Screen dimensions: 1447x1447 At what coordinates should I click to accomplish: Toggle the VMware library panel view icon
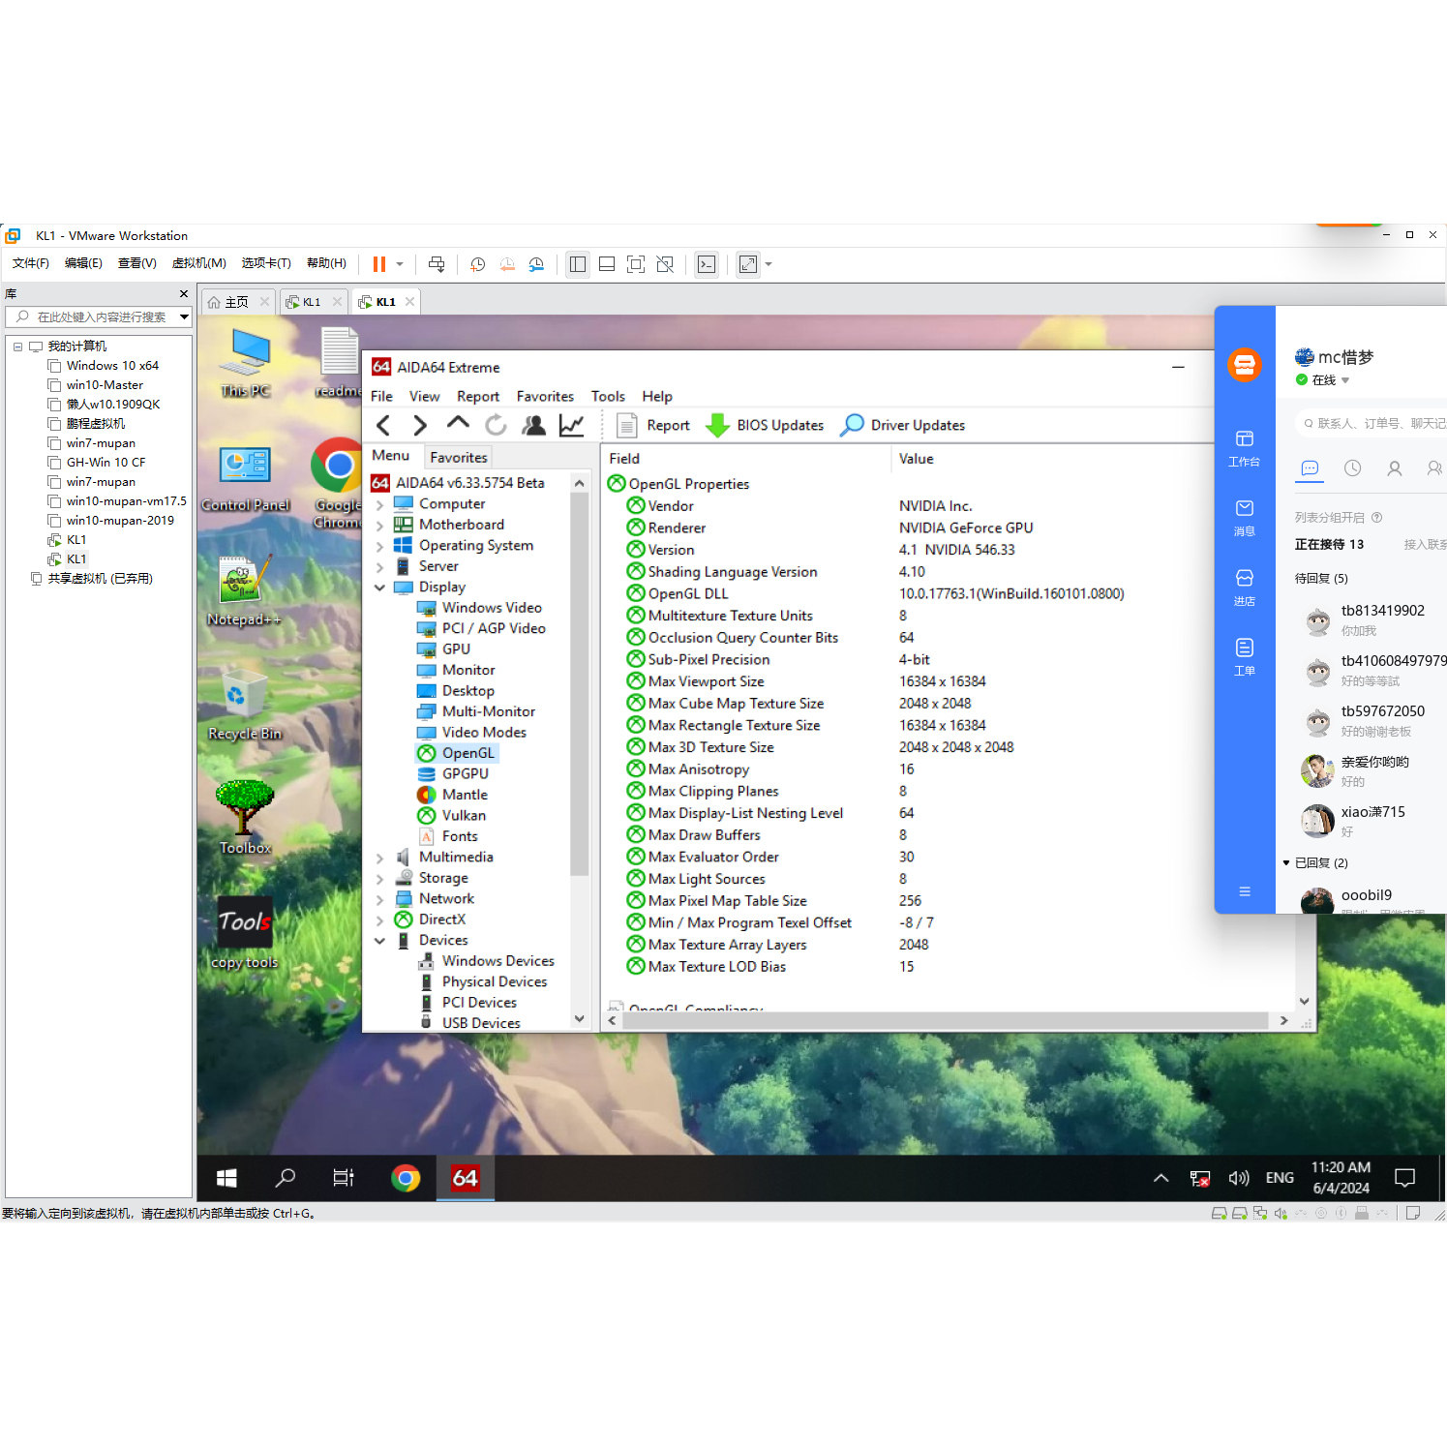pos(578,264)
